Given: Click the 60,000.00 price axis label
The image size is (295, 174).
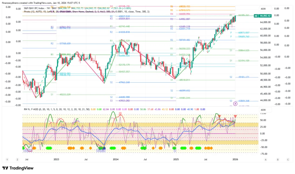Looking at the screenshot, I should pos(265,36).
